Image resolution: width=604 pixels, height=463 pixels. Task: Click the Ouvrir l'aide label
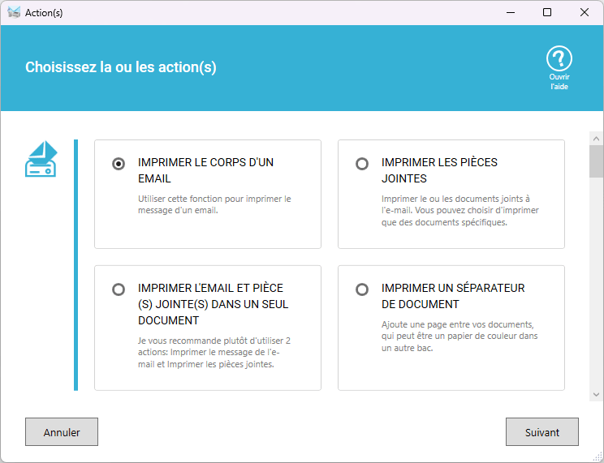(x=559, y=82)
